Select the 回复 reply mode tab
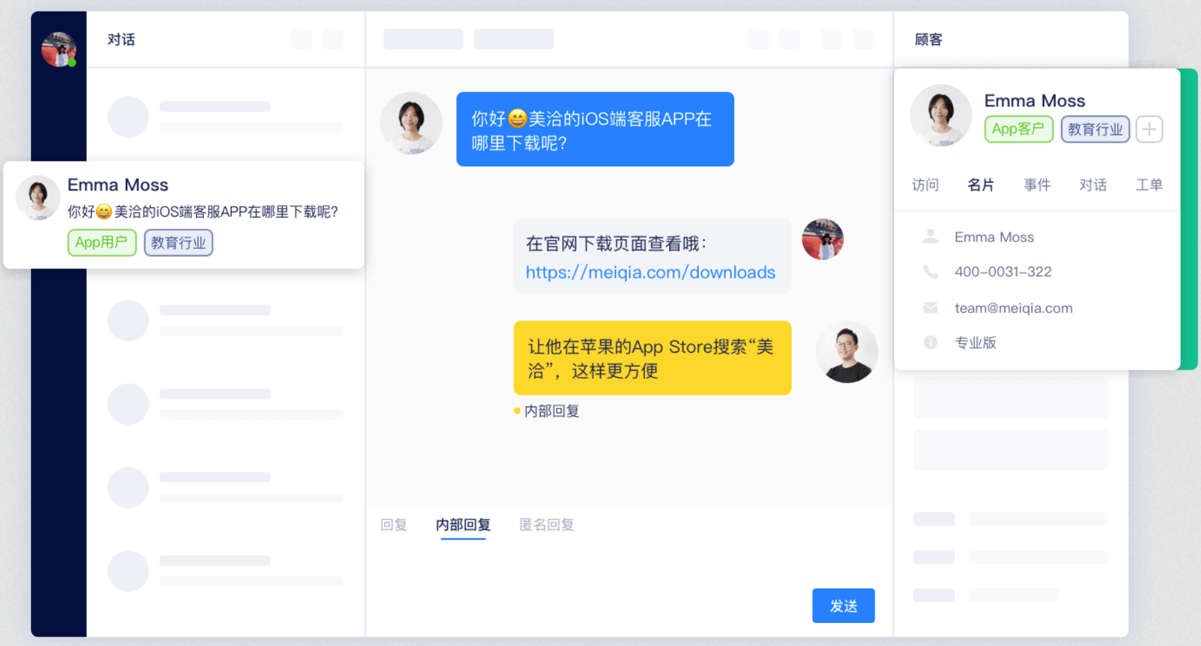Viewport: 1201px width, 646px height. [394, 525]
